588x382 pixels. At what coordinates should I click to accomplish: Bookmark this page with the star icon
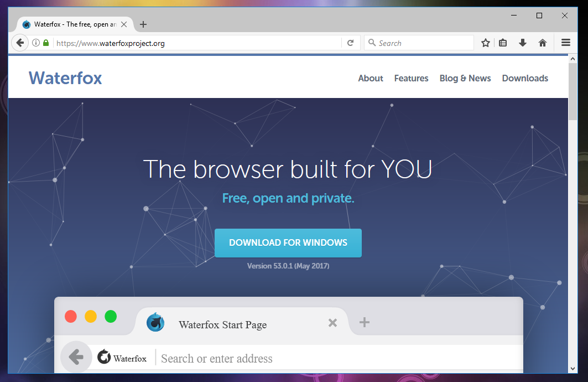pyautogui.click(x=486, y=43)
